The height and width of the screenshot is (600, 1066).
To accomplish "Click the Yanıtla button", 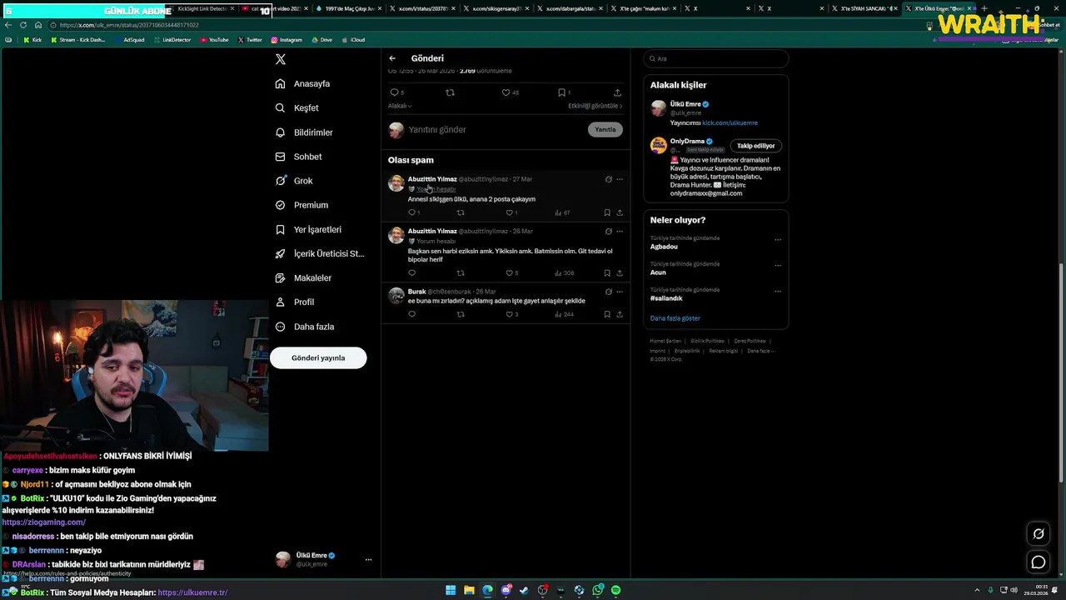I will click(605, 129).
